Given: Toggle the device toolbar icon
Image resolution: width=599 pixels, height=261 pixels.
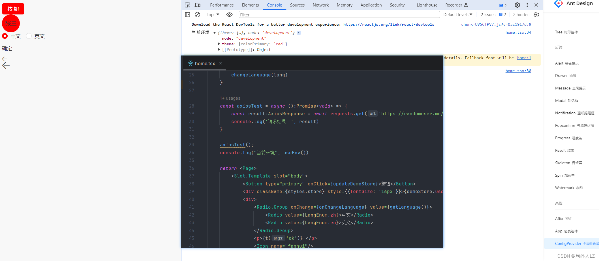Looking at the screenshot, I should (x=198, y=5).
